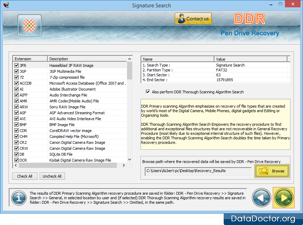Image resolution: width=303 pixels, height=225 pixels.
Task: Uncheck the AI extension checkbox
Action: pyautogui.click(x=16, y=89)
